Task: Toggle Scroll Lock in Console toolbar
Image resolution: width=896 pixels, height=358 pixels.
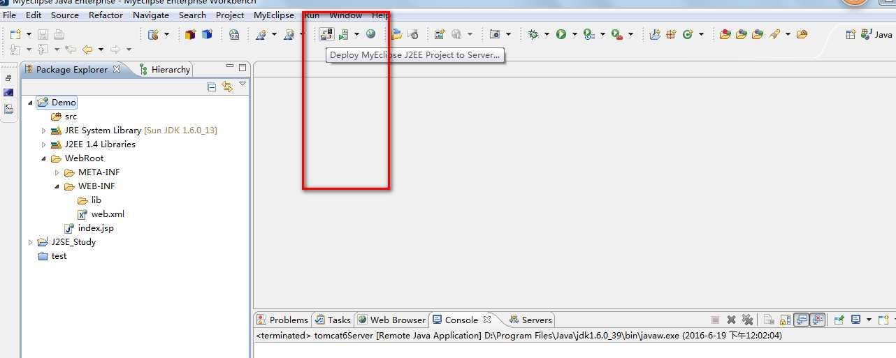Action: 784,320
